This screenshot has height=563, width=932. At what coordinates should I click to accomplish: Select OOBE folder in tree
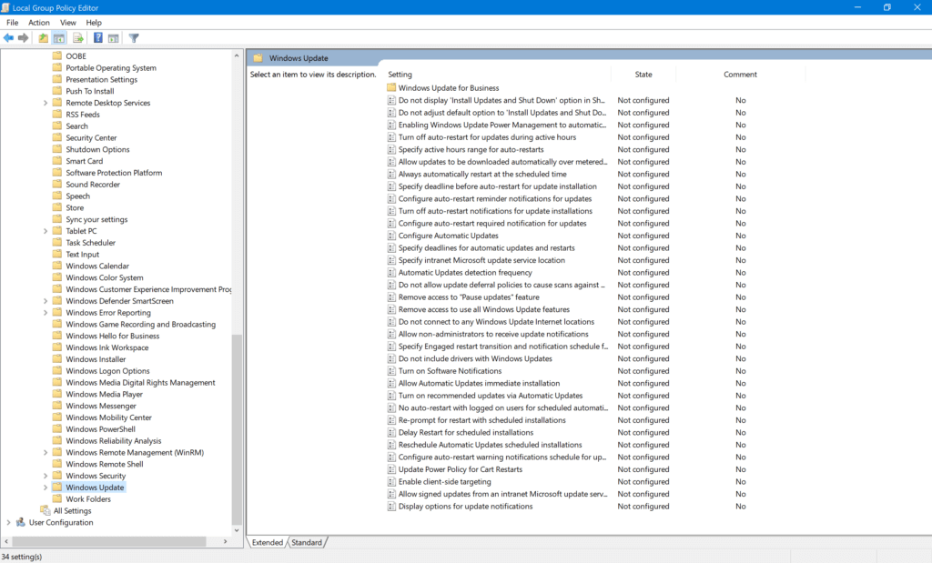[x=76, y=55]
